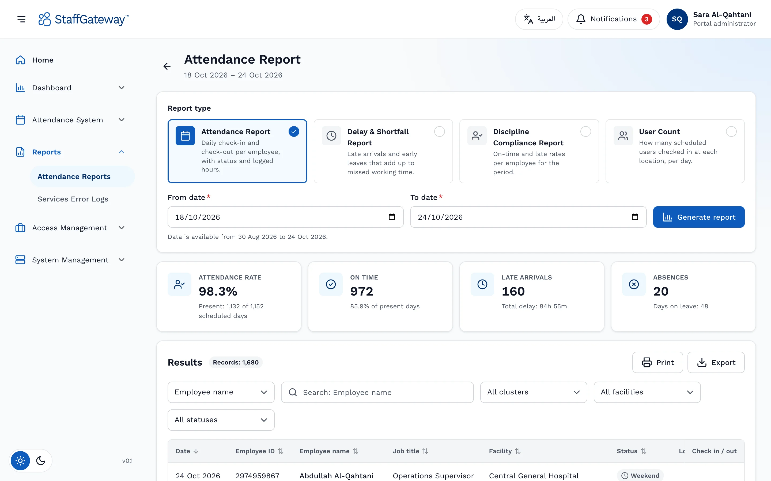Expand Dashboard menu chevron
This screenshot has height=481, width=771.
pos(121,88)
